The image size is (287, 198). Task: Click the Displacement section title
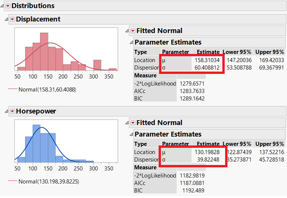[x=38, y=19]
